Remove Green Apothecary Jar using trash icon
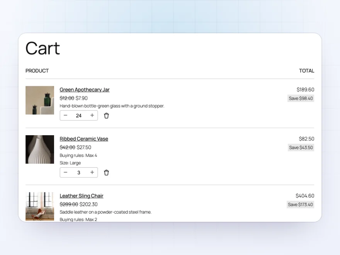 pos(106,116)
